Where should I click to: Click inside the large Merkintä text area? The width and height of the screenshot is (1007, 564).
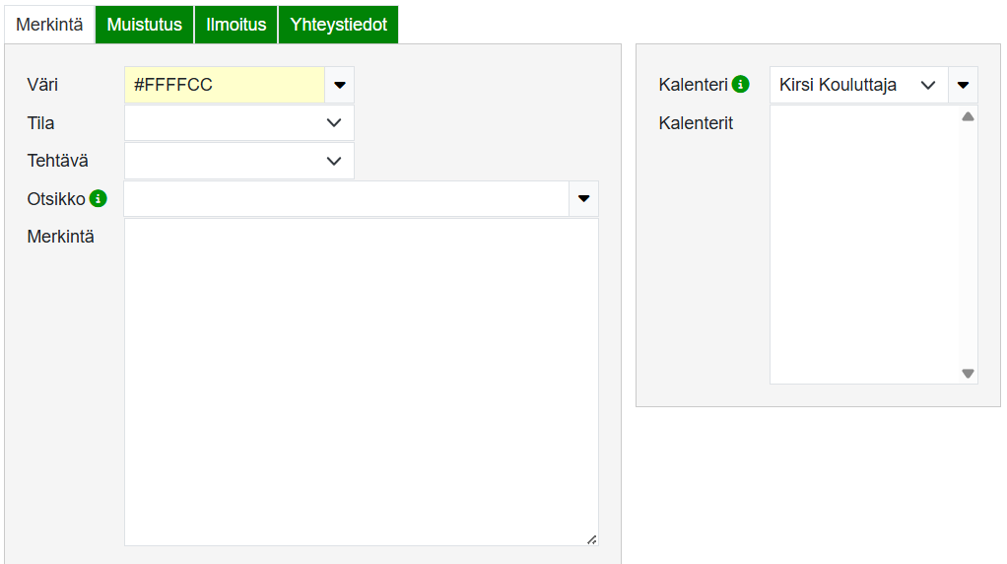tap(361, 382)
